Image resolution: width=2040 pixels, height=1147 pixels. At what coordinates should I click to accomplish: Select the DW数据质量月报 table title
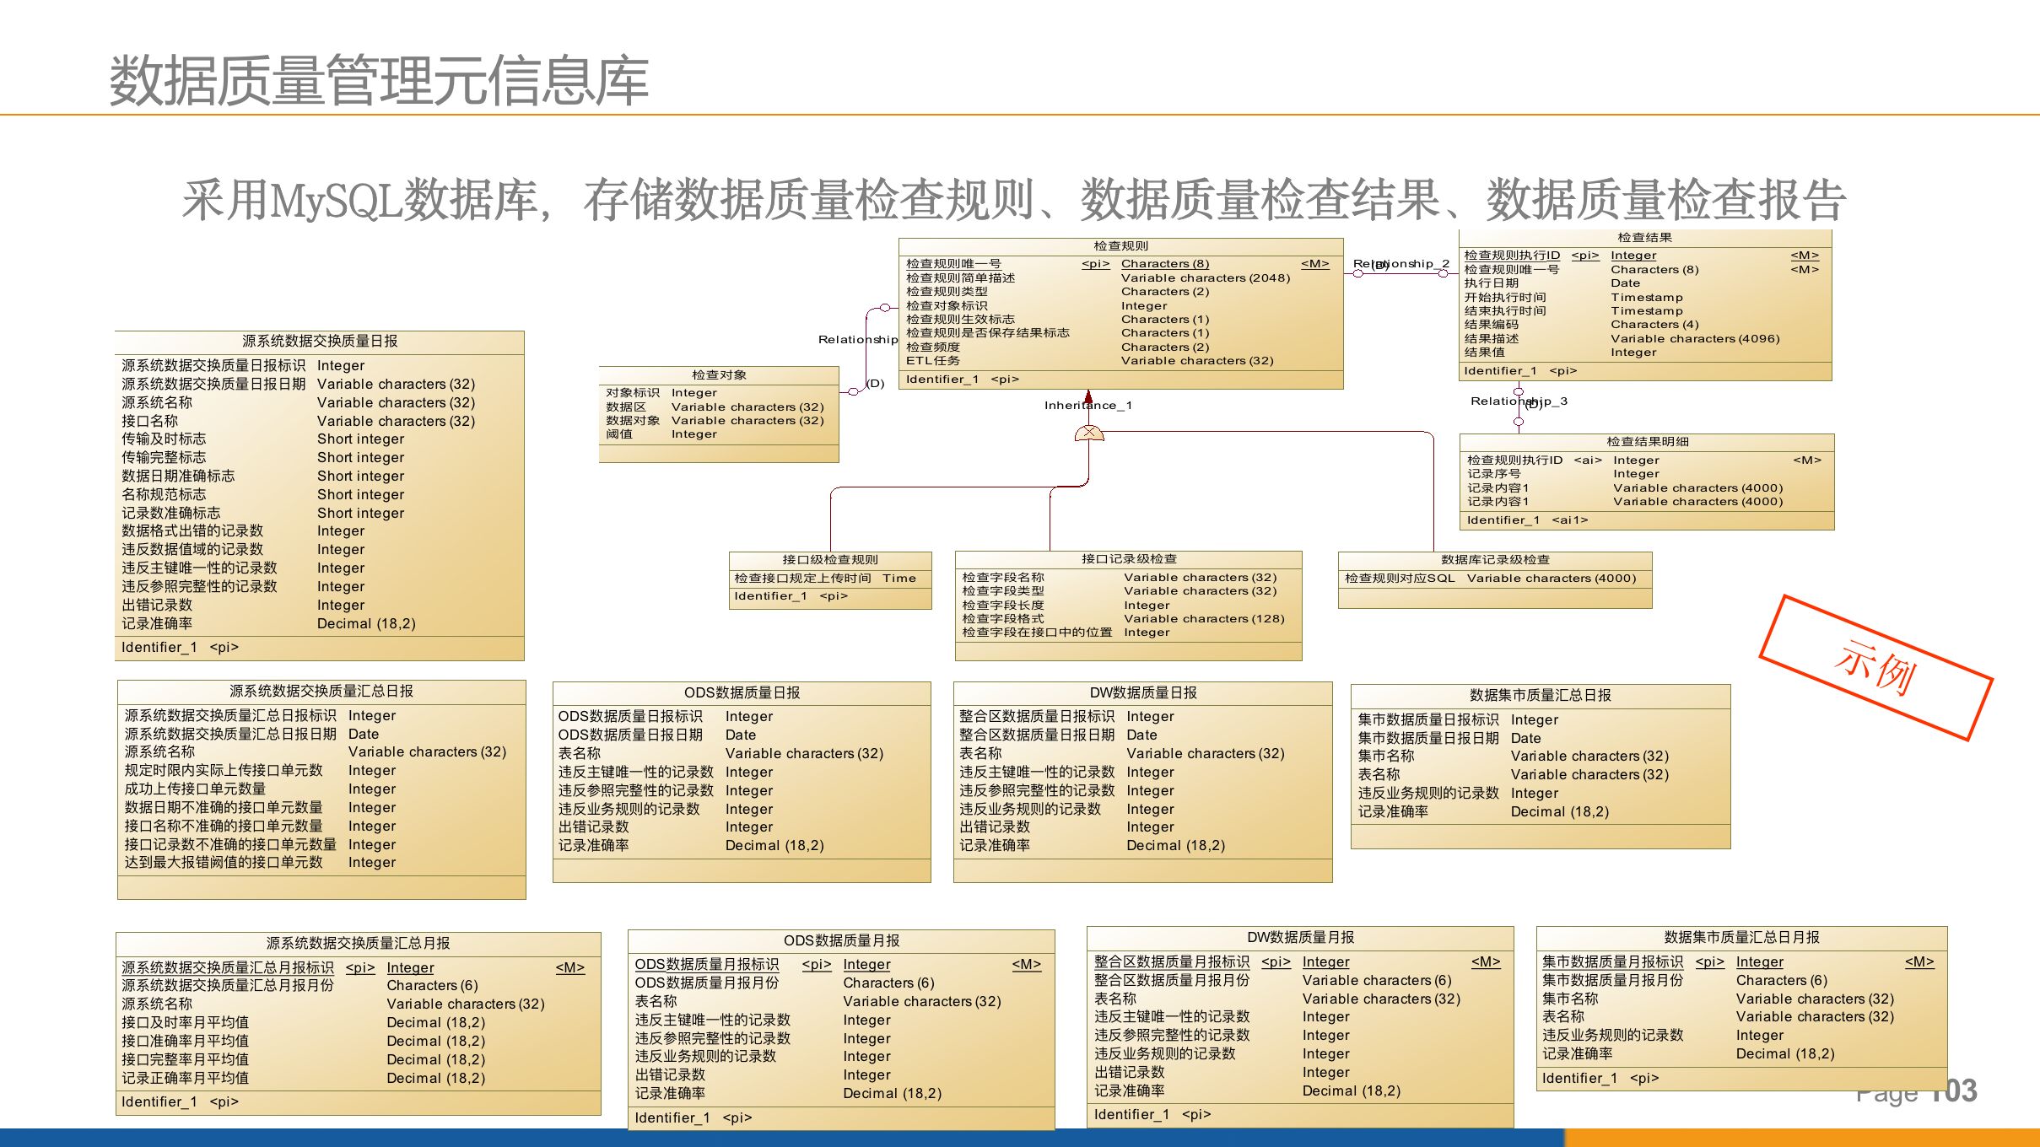(1300, 938)
